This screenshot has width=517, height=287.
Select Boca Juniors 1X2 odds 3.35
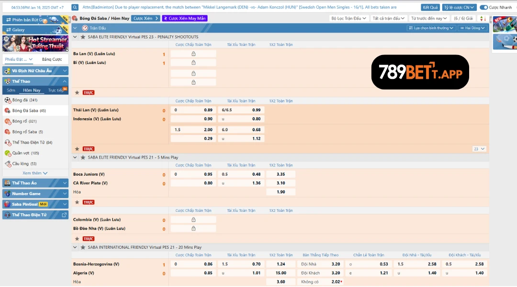(x=281, y=174)
